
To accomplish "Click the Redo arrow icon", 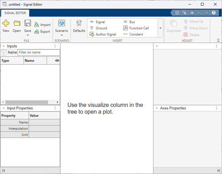I will click(x=206, y=13).
